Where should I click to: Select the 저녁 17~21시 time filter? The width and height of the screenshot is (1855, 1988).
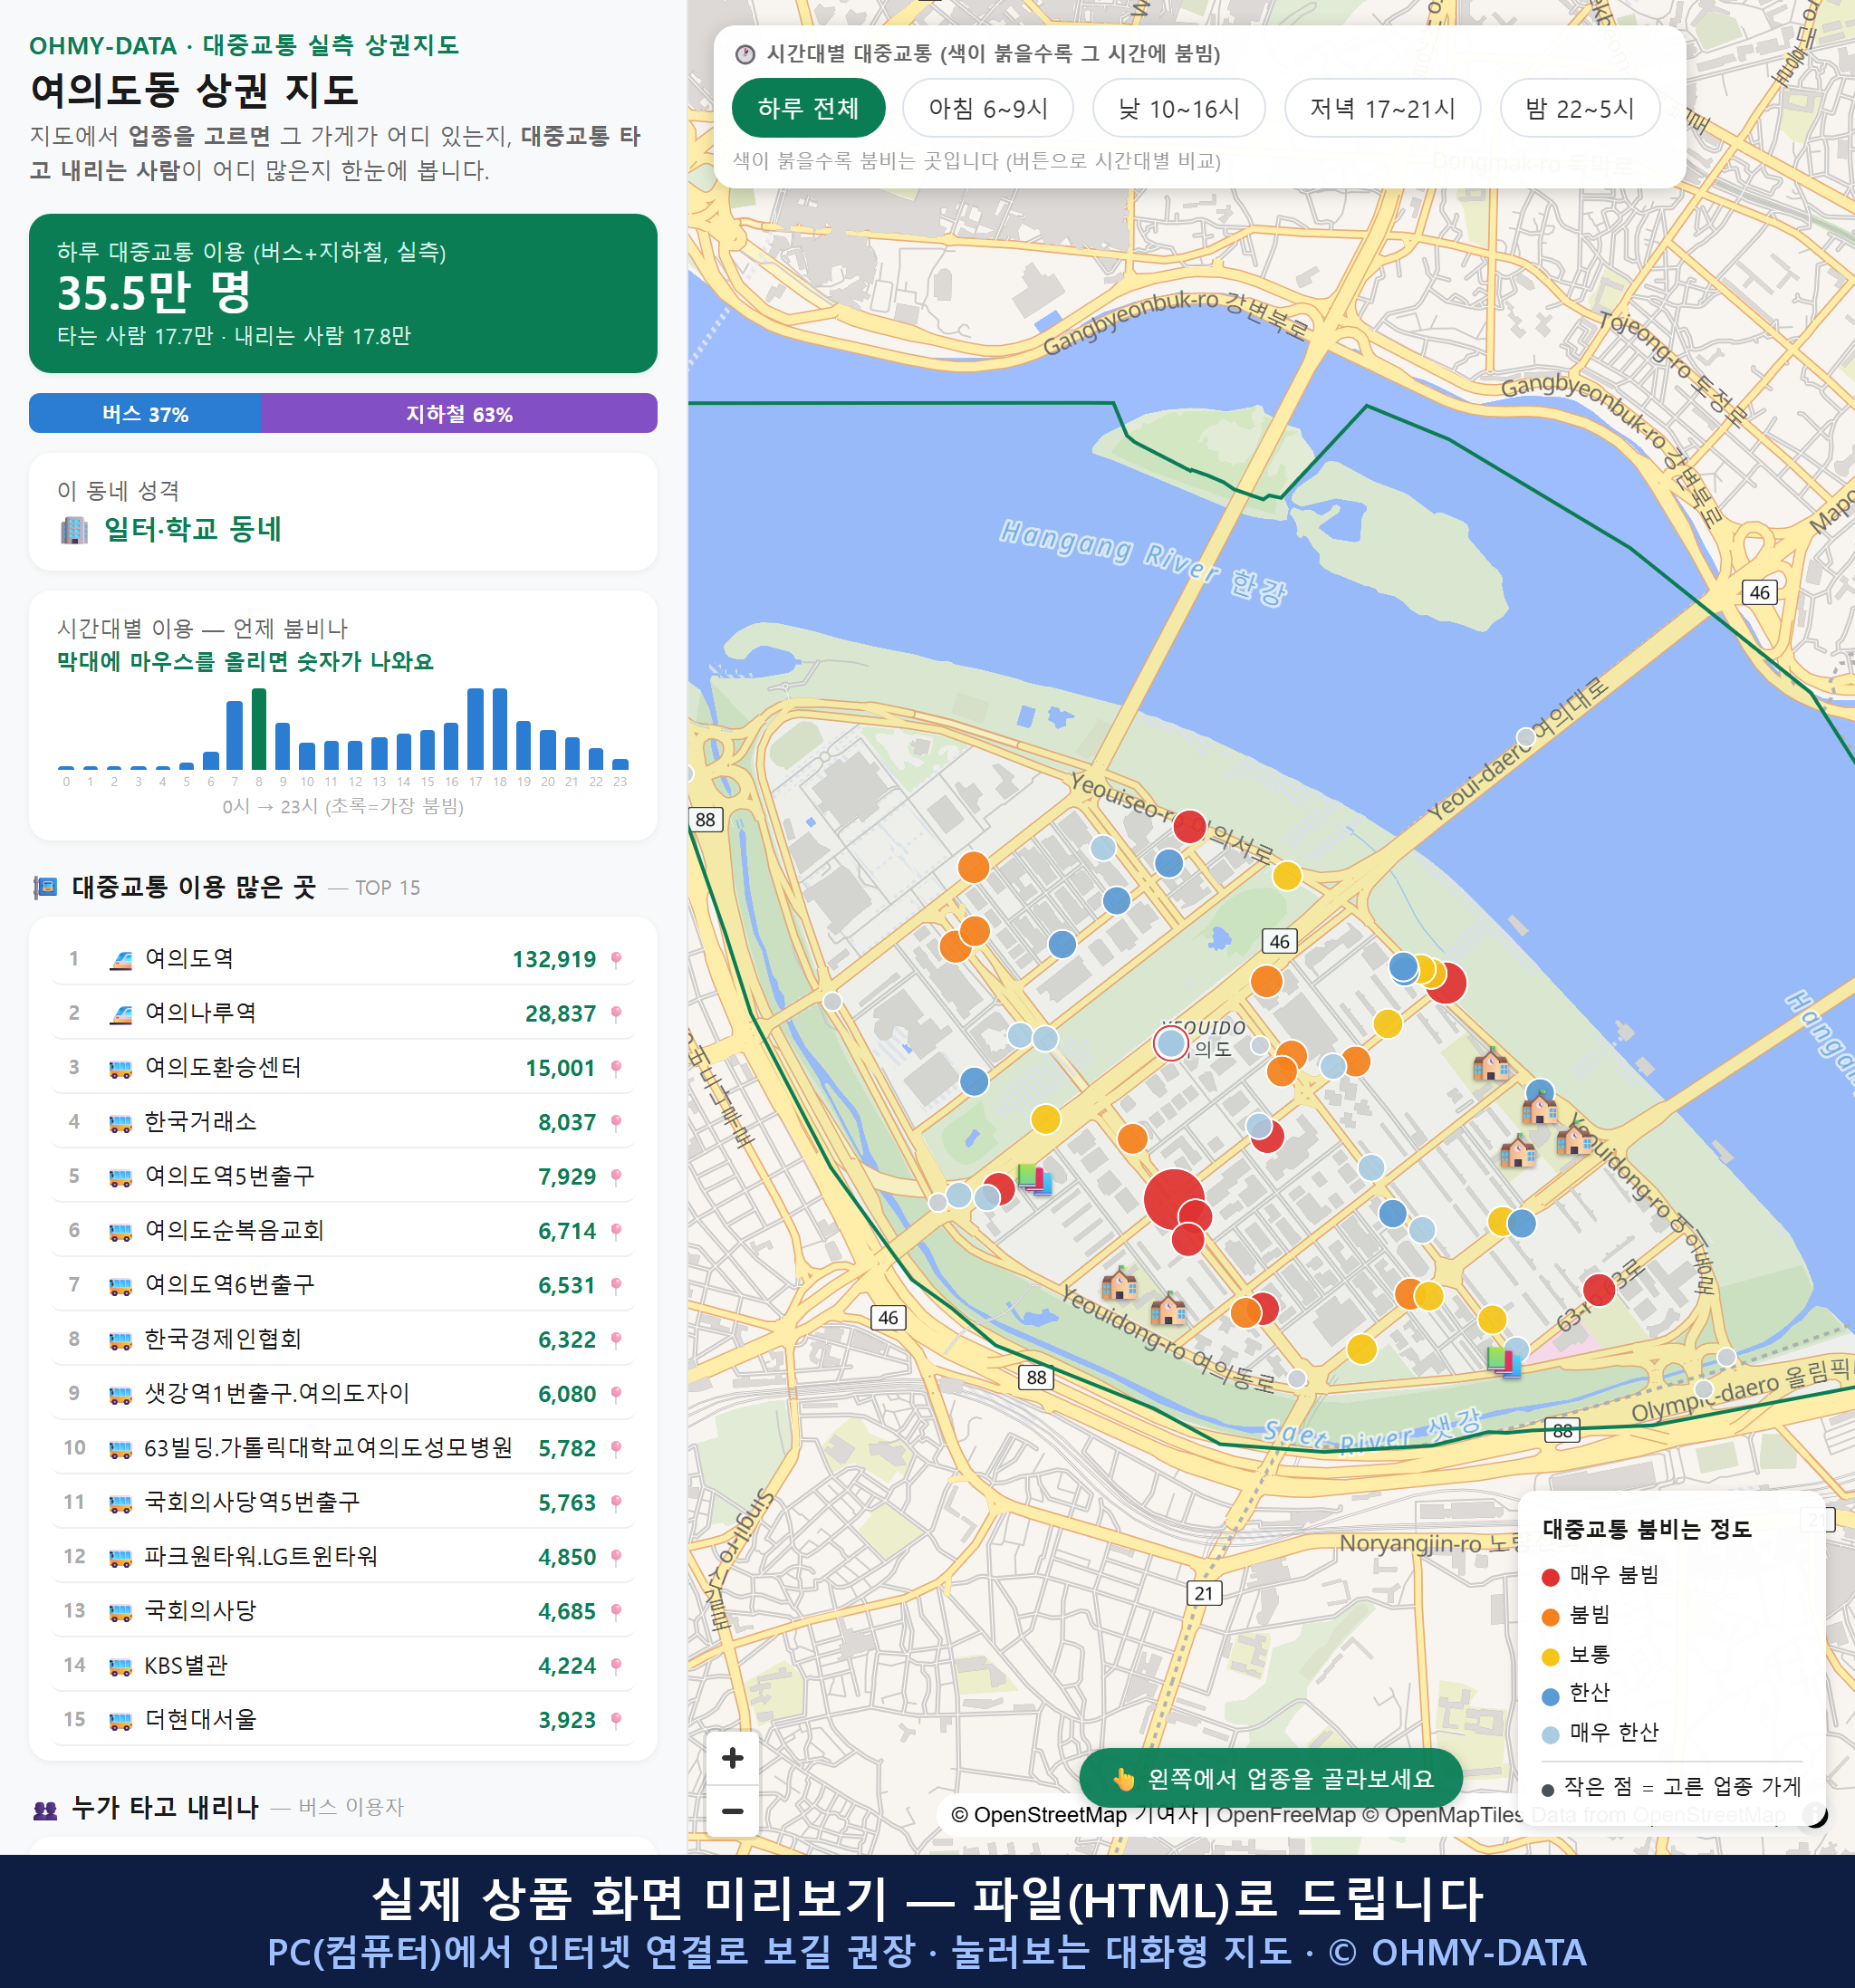1382,108
